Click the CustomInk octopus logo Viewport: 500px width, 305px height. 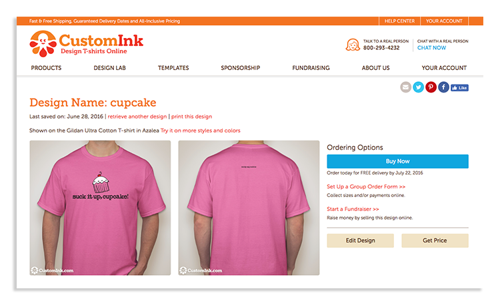coord(43,44)
